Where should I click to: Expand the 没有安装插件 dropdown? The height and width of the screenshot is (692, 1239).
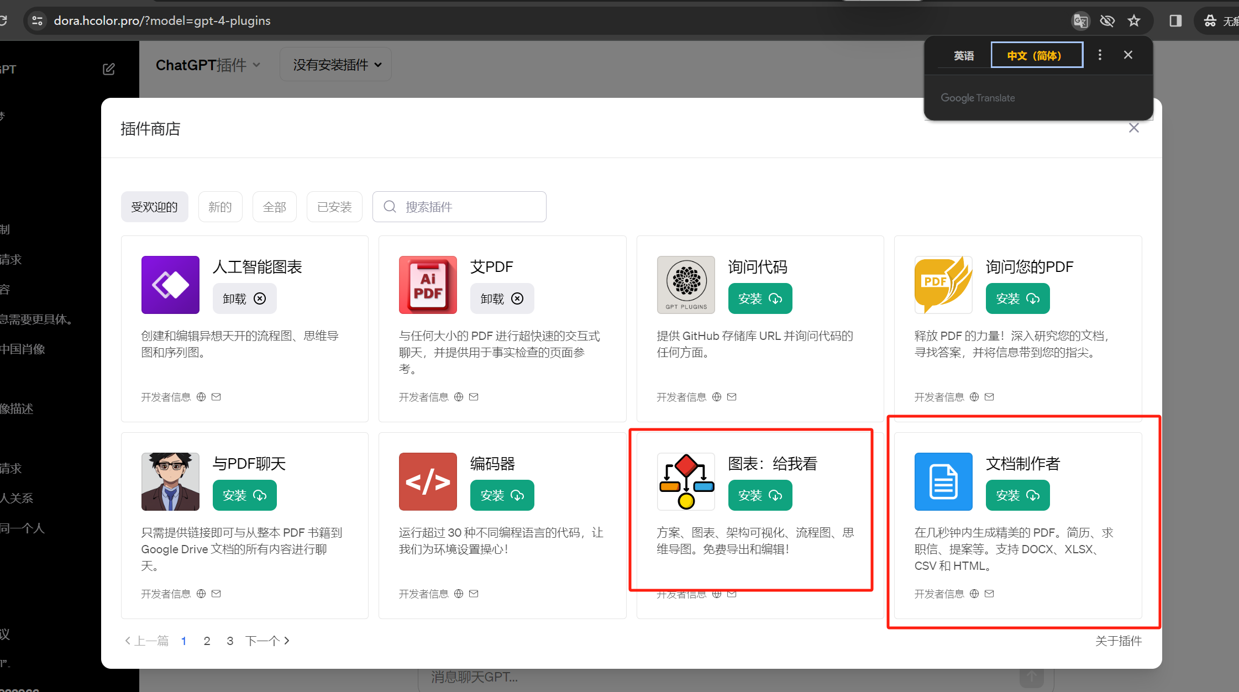pos(335,64)
